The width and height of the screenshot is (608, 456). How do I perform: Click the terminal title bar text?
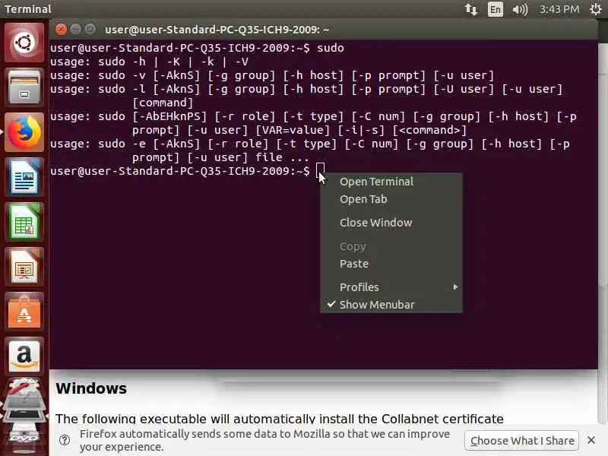click(217, 30)
